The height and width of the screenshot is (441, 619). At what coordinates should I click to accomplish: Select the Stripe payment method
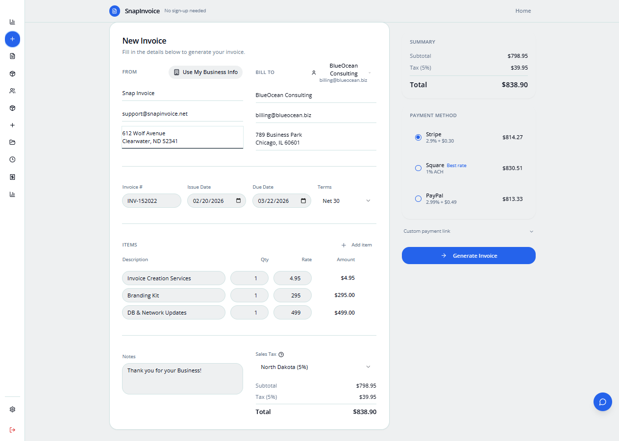tap(418, 137)
